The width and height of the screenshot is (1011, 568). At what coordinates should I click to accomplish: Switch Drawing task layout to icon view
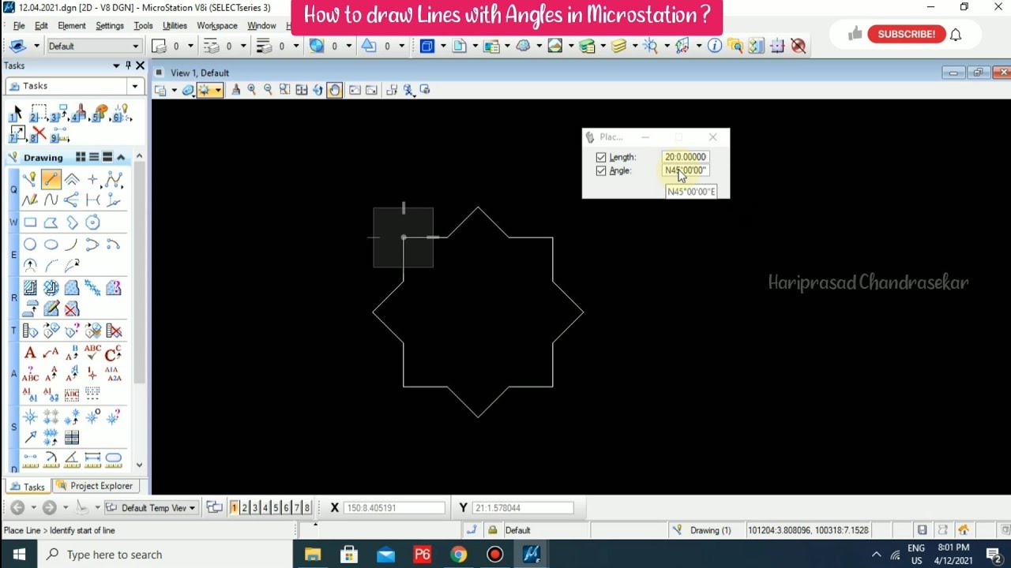[81, 158]
